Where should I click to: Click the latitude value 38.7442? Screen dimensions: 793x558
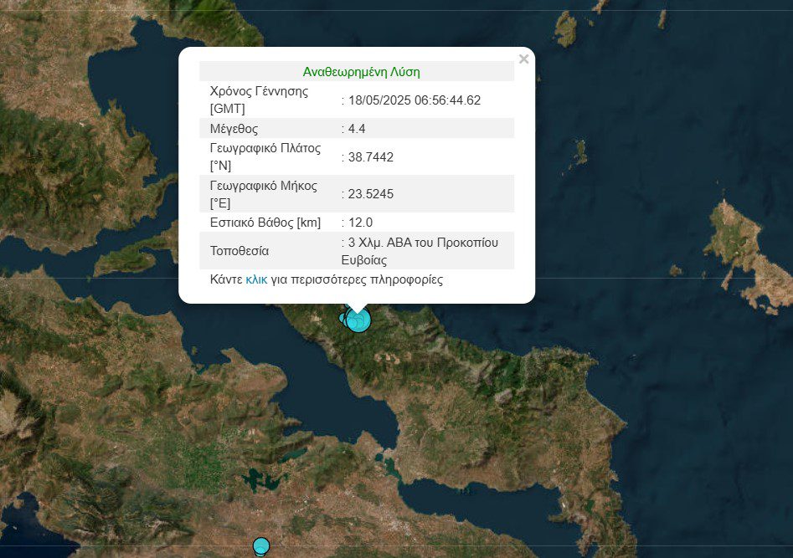[x=370, y=157]
